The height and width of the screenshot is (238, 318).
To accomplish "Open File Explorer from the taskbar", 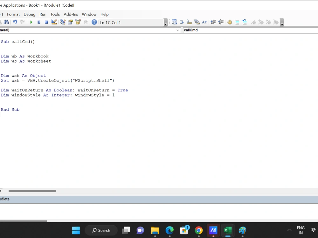I will 155,230.
